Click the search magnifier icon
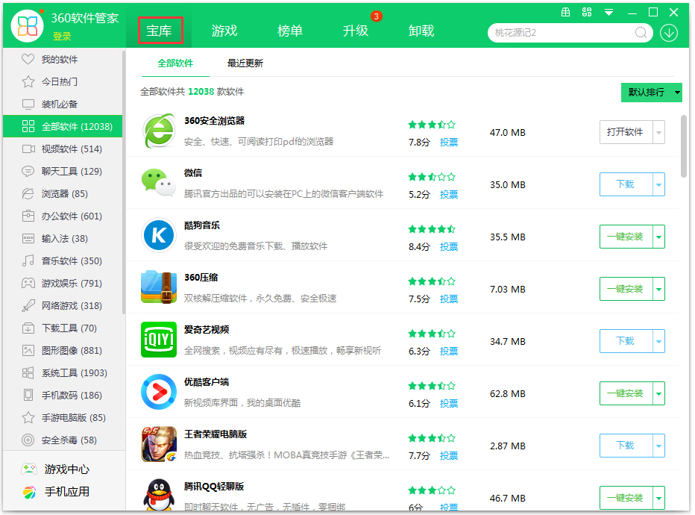Screen dimensions: 695x515 [641, 33]
